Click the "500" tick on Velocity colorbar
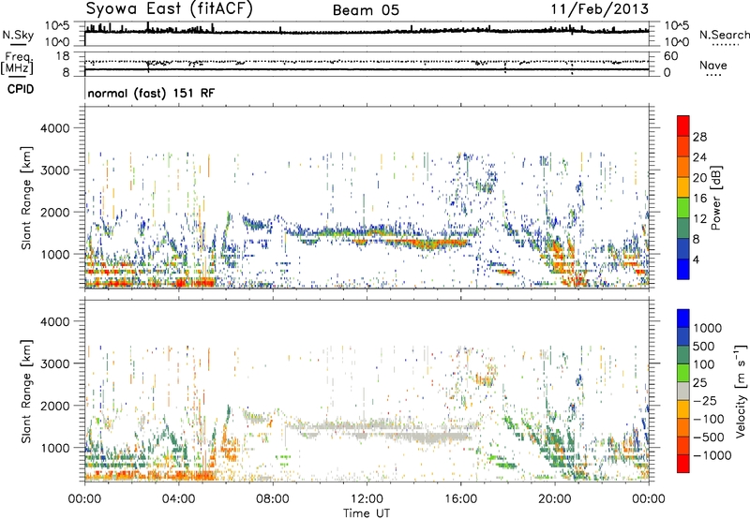This screenshot has height=519, width=750. tap(704, 347)
